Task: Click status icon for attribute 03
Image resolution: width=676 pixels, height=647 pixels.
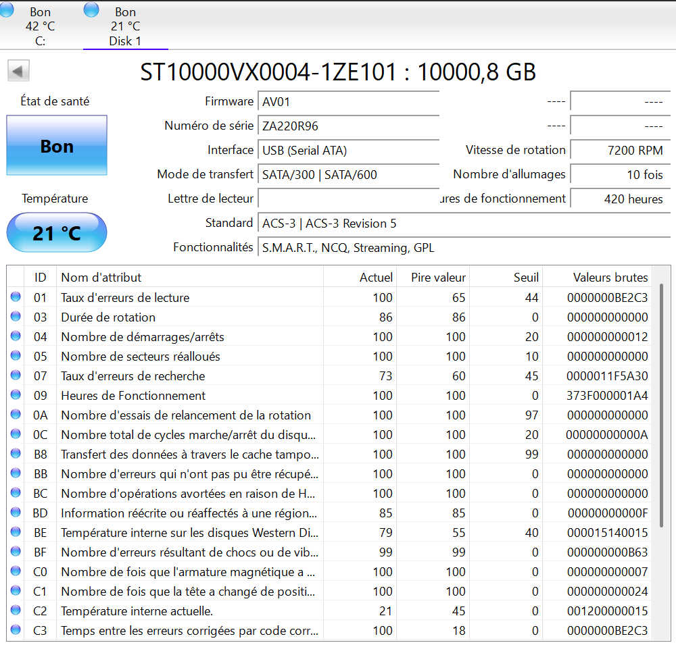Action: pos(16,317)
